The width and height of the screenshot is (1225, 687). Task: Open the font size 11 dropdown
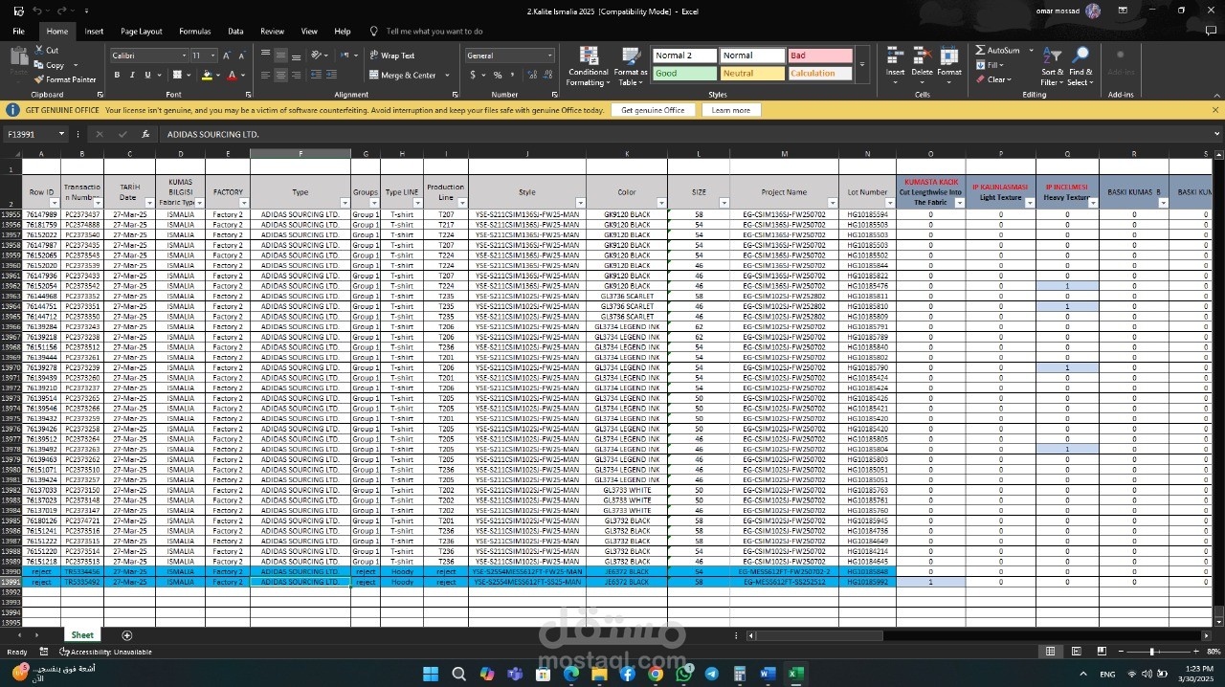212,55
